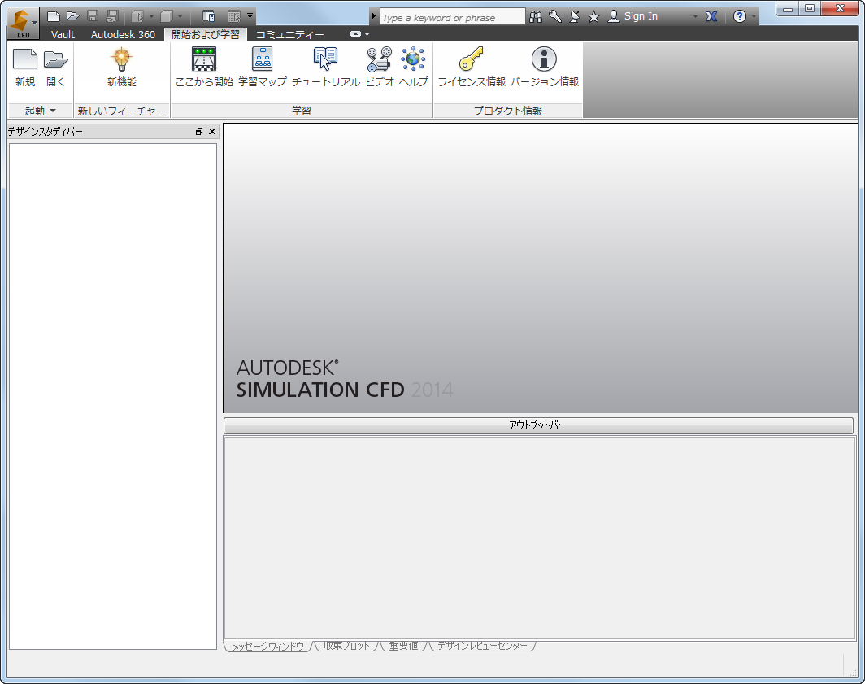
Task: Expand the 起動 panel dropdown arrow
Action: click(53, 111)
